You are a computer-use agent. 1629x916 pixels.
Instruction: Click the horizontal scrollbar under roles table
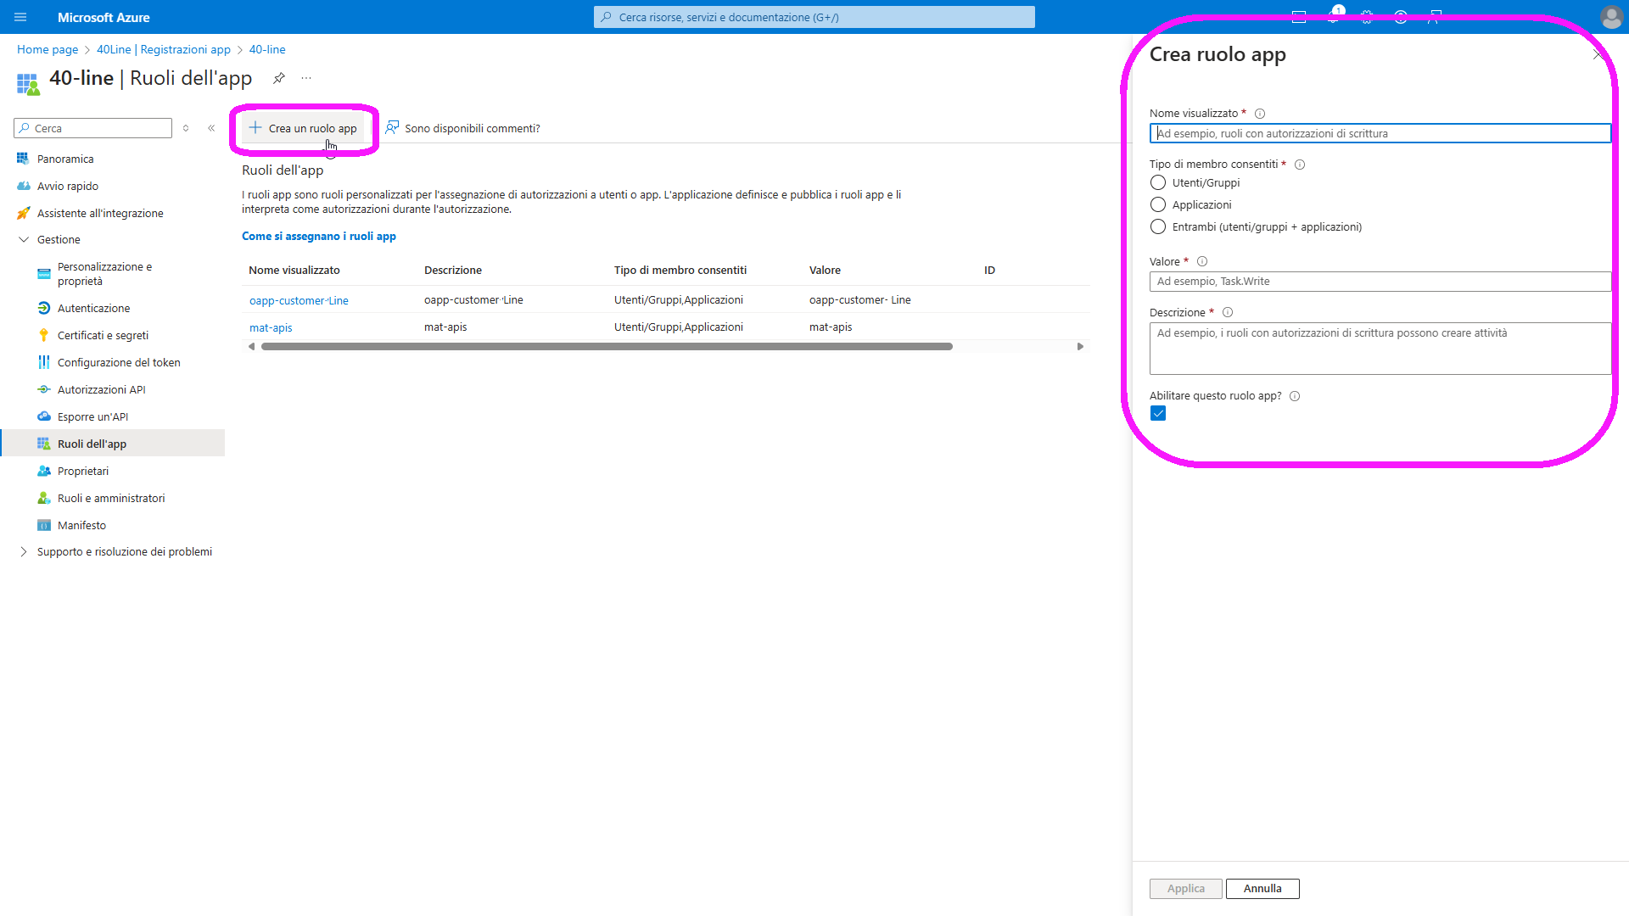click(607, 347)
